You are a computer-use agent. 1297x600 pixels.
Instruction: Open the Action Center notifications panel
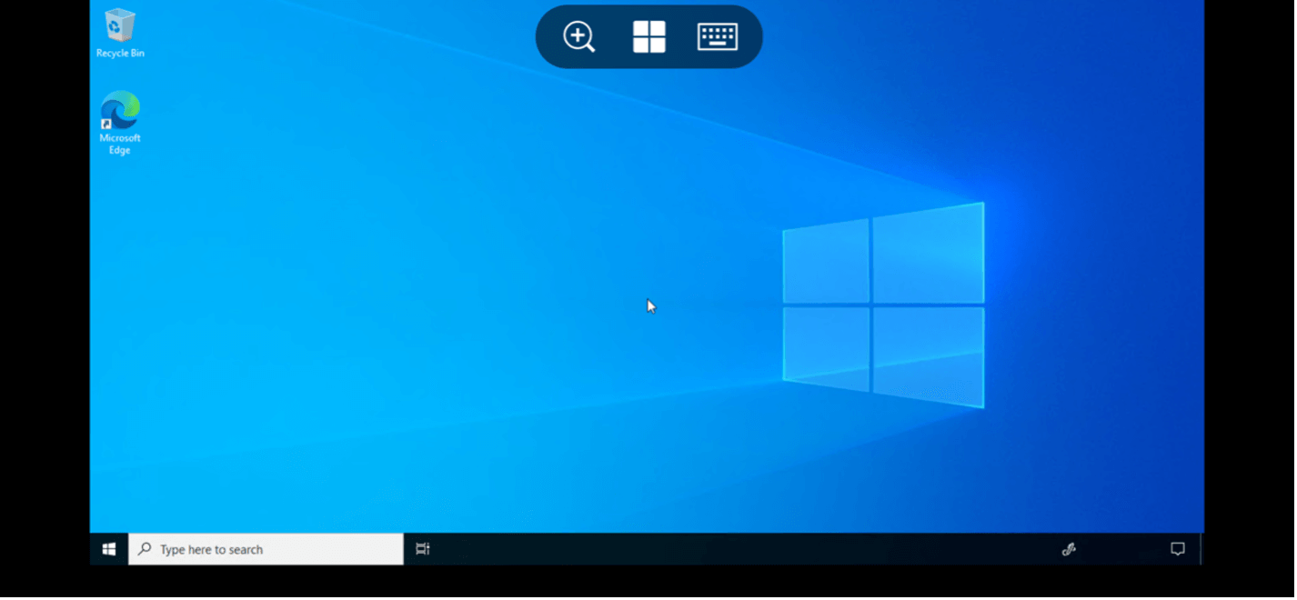point(1177,549)
